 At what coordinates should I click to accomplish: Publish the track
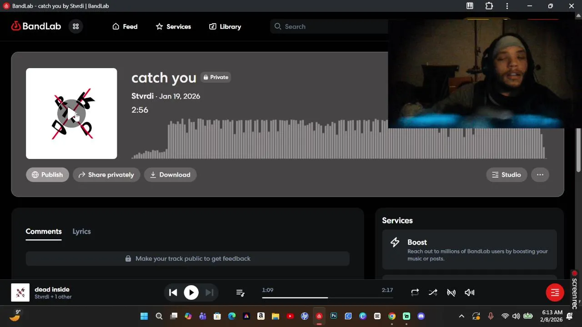[x=47, y=174]
